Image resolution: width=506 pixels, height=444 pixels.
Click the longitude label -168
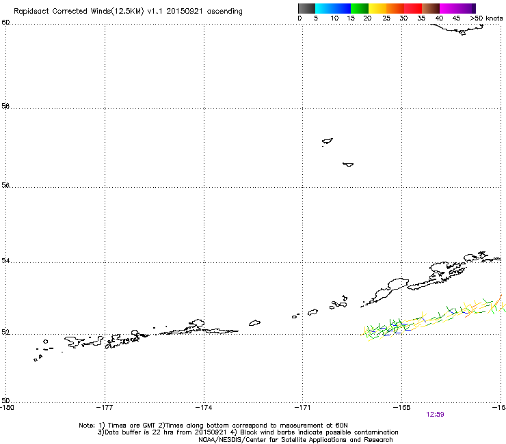click(401, 408)
